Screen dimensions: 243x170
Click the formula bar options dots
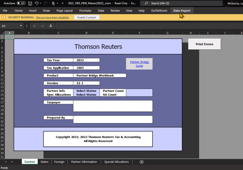[x=27, y=26]
